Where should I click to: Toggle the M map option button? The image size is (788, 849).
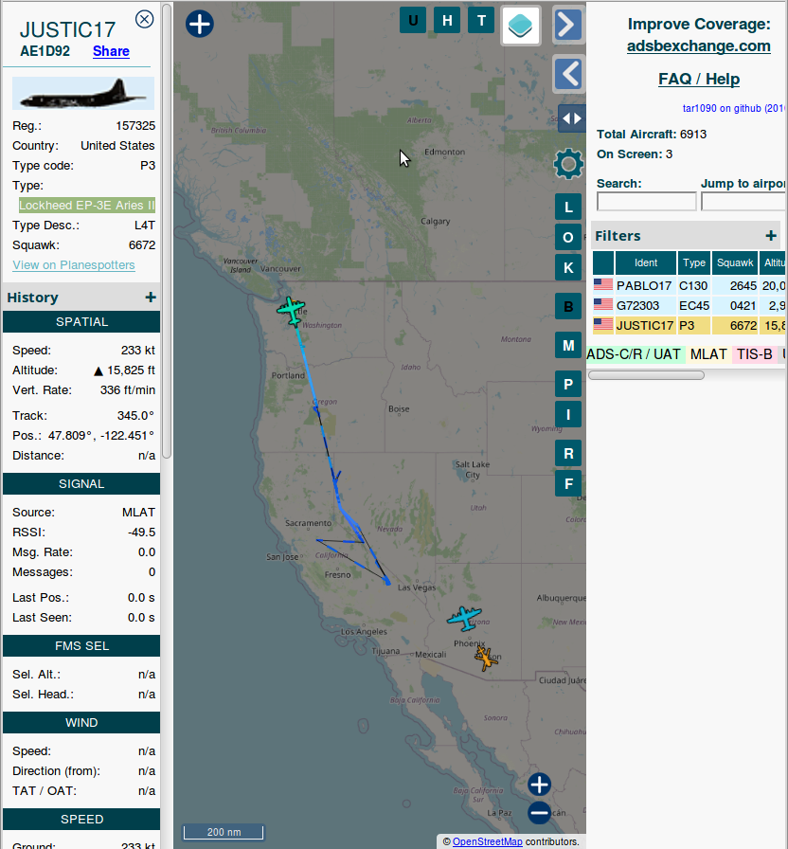(x=568, y=346)
